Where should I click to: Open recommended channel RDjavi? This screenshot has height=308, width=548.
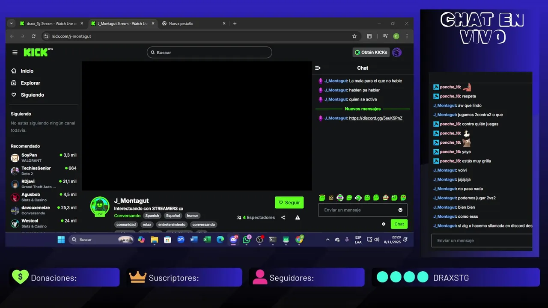tap(44, 184)
